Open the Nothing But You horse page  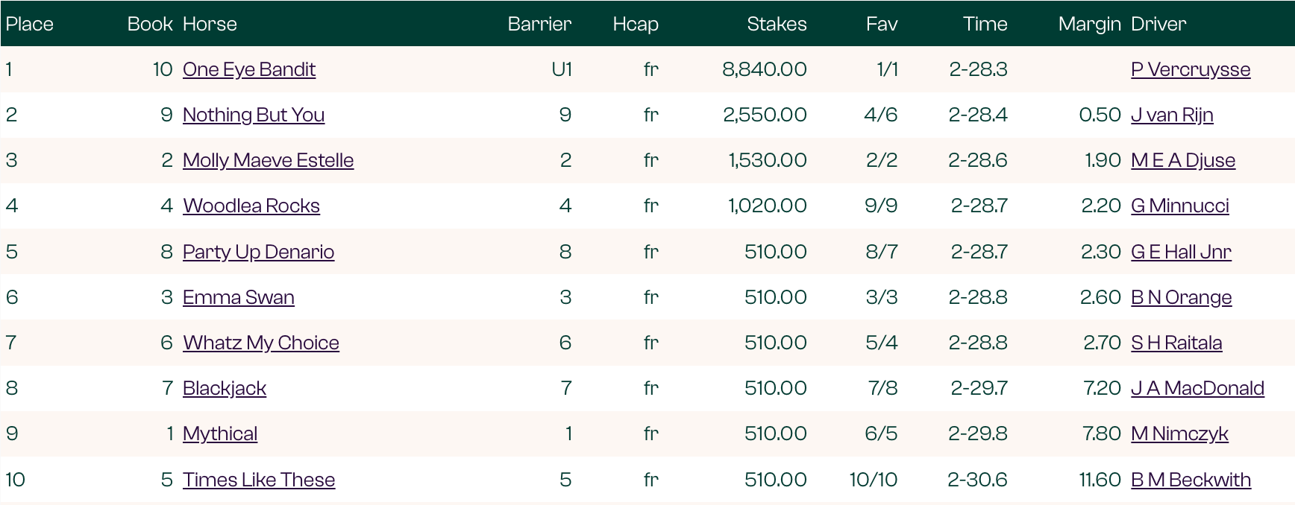click(254, 115)
